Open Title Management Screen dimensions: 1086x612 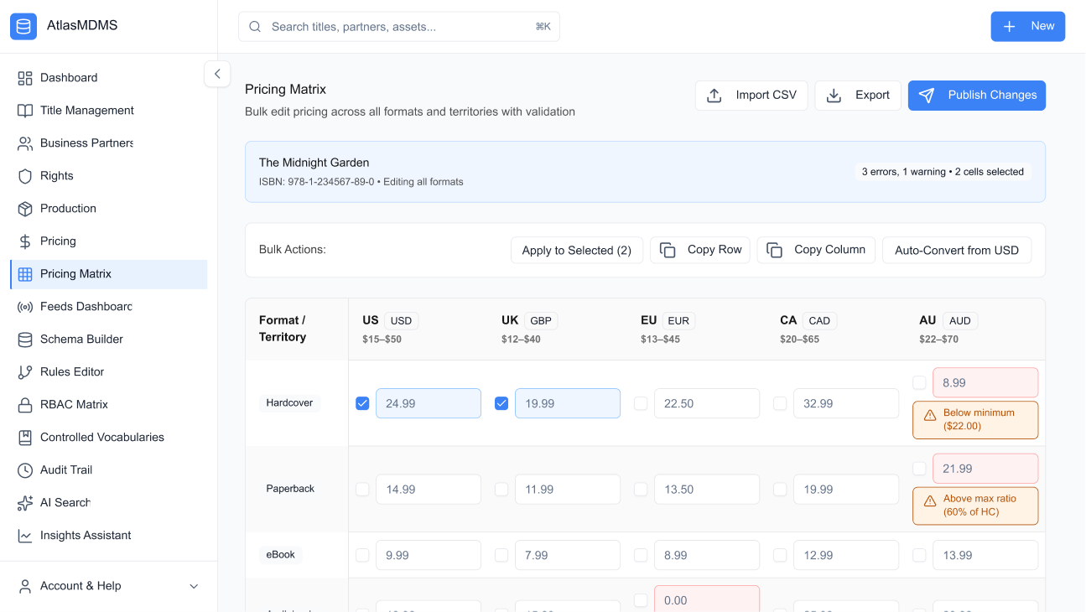coord(86,110)
